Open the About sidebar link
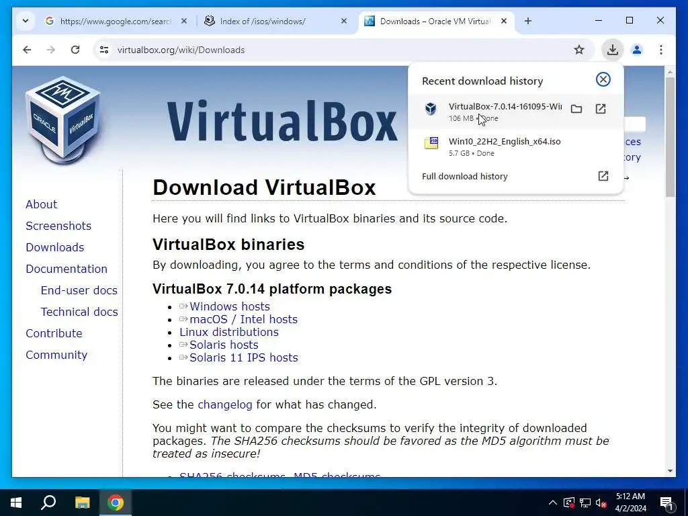 click(x=41, y=204)
